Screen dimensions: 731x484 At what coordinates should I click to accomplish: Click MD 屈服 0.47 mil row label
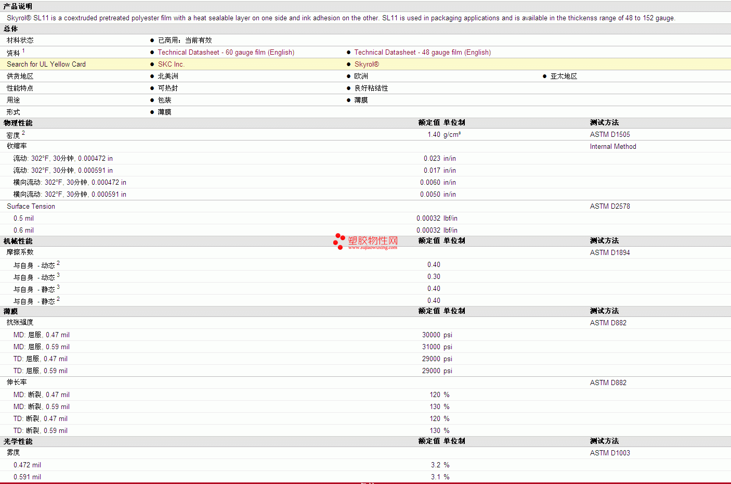pyautogui.click(x=42, y=335)
